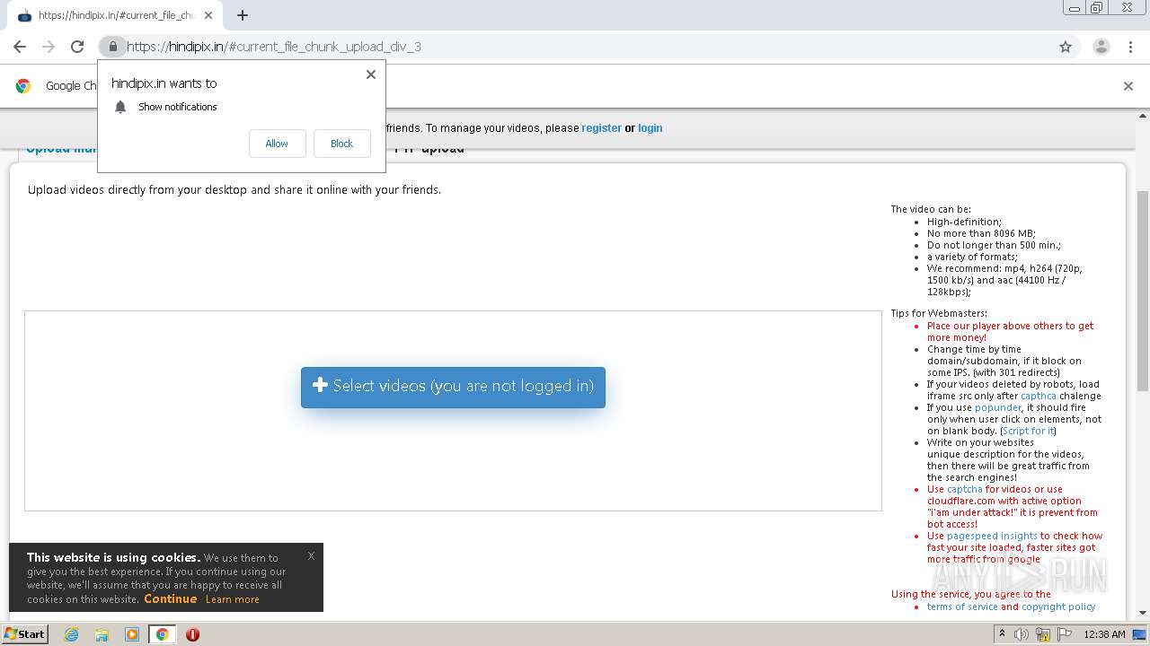Allow notifications from hindipix.in
Image resolution: width=1150 pixels, height=646 pixels.
277,144
